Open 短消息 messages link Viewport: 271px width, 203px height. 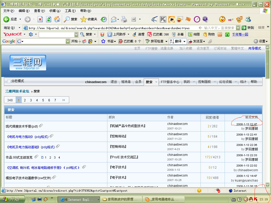click(126, 82)
